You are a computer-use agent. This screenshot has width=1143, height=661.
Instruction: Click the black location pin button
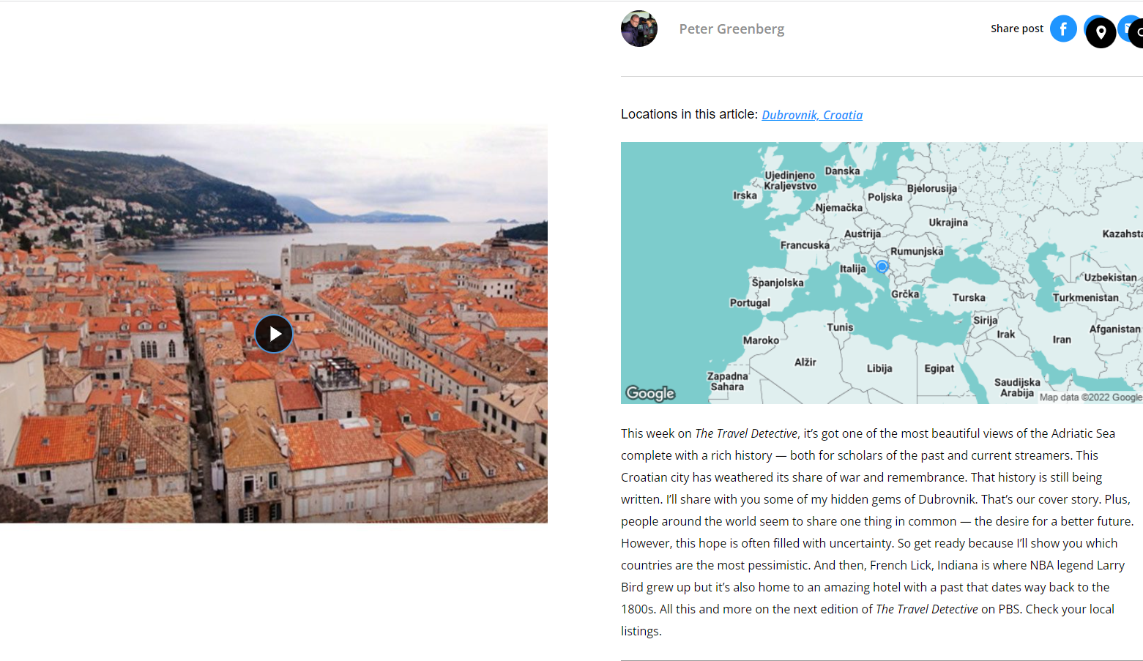click(x=1101, y=32)
